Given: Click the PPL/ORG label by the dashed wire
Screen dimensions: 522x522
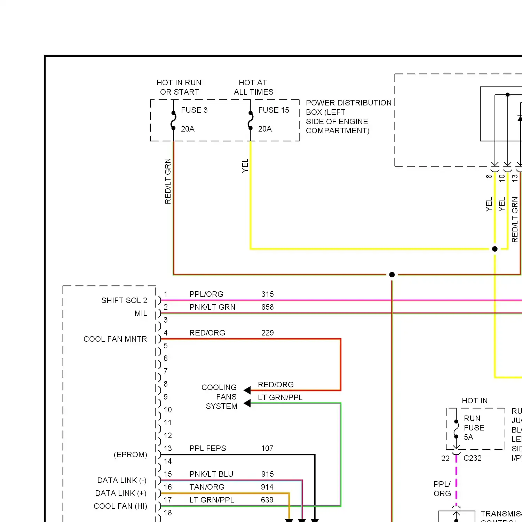Looking at the screenshot, I should 442,489.
